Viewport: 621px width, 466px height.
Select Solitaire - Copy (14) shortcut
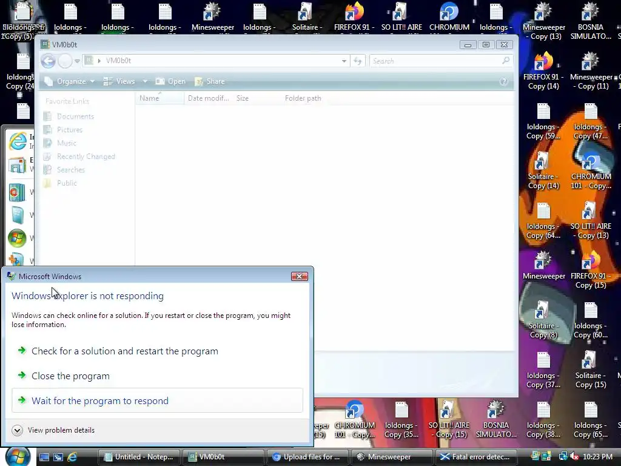[543, 171]
